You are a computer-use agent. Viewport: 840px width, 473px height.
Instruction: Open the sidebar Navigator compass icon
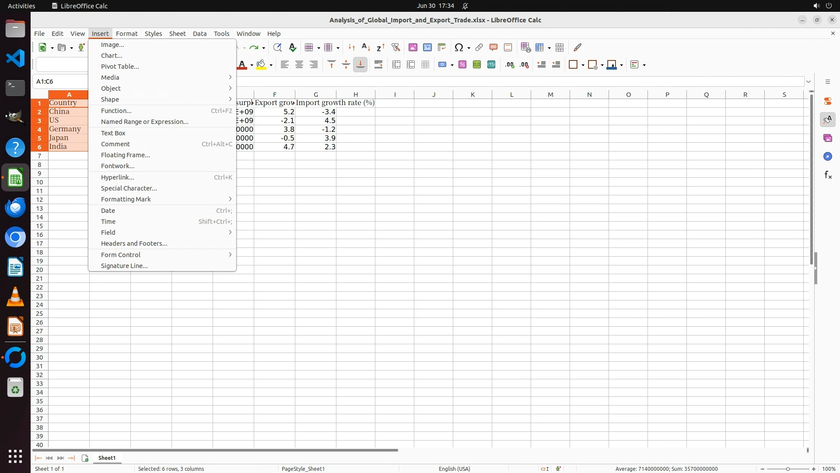(827, 156)
